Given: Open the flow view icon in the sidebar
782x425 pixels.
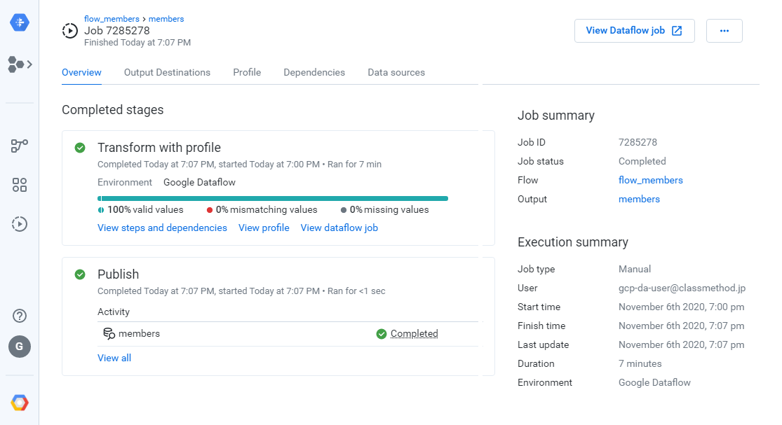Looking at the screenshot, I should (x=19, y=146).
